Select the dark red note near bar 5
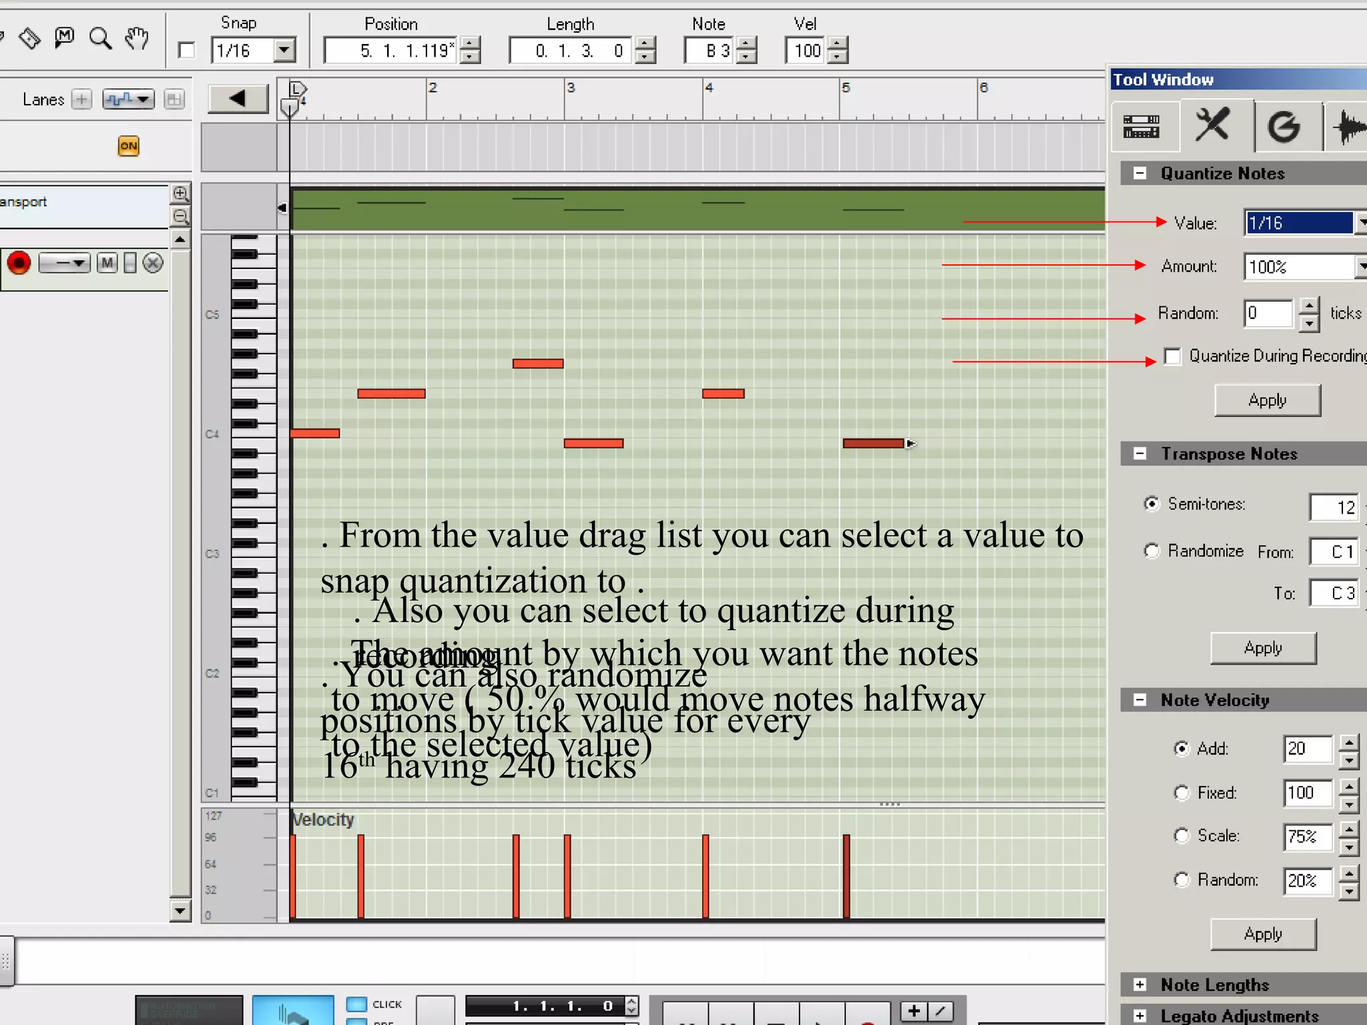The image size is (1367, 1025). pos(874,443)
